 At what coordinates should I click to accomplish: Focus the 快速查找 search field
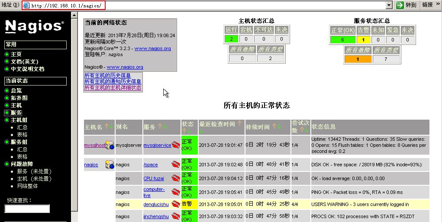click(x=27, y=209)
